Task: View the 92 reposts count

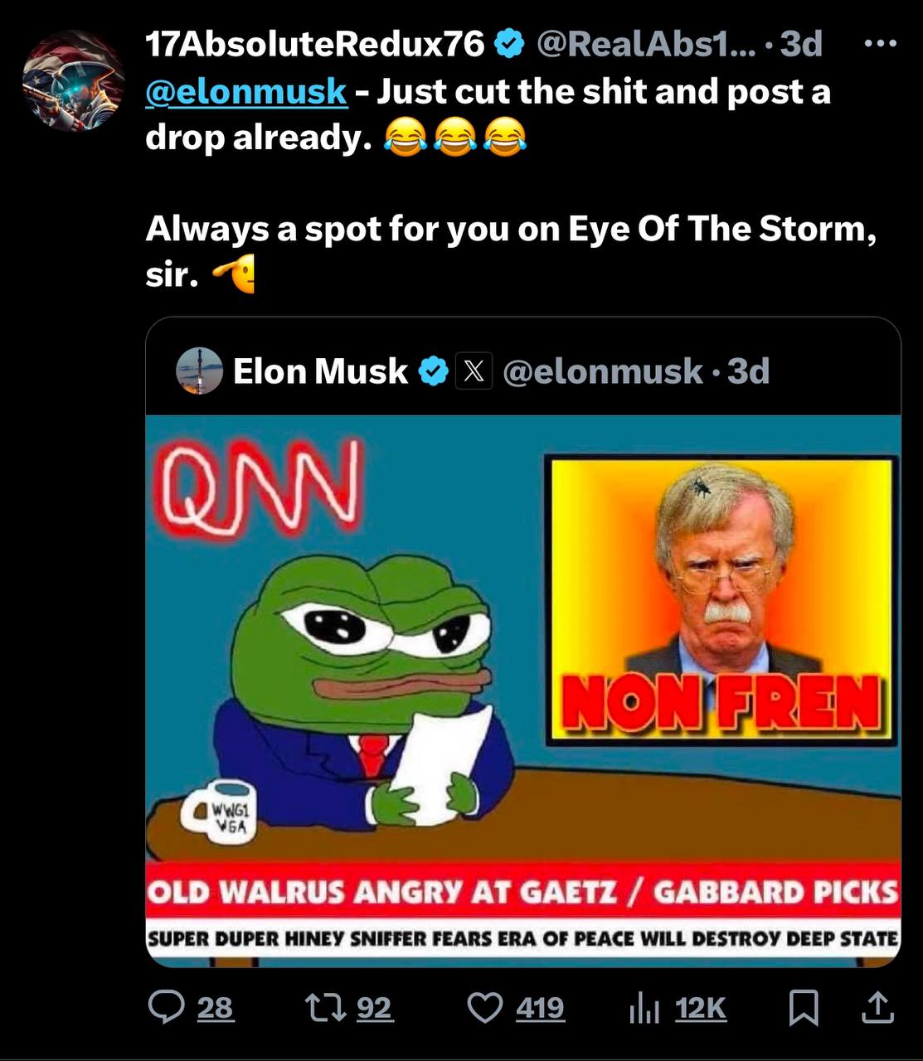Action: click(373, 1008)
